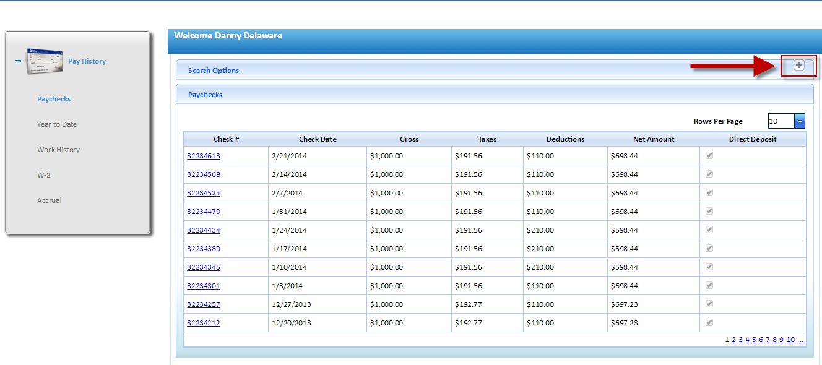Viewport: 822px width, 365px height.
Task: Select Accrual in the sidebar
Action: coord(50,200)
